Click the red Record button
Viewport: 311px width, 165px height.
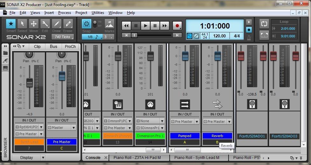pos(177,26)
